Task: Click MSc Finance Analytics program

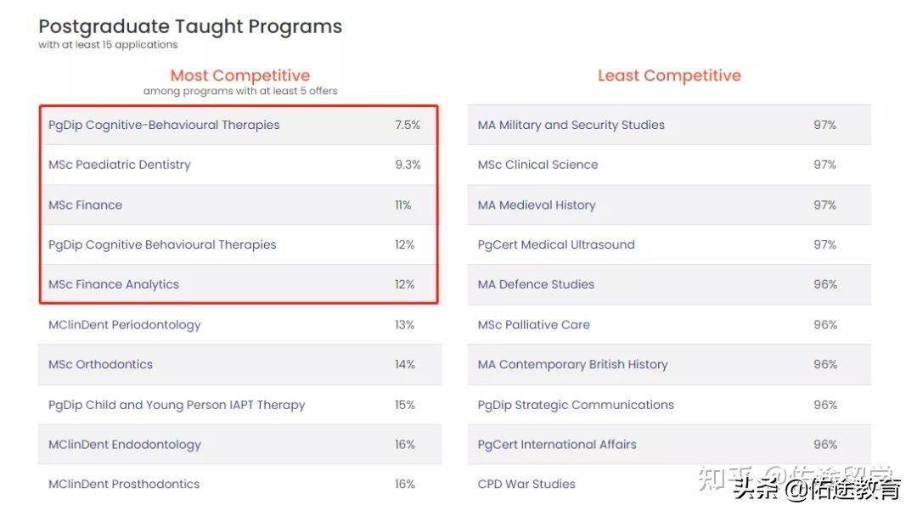Action: (114, 284)
